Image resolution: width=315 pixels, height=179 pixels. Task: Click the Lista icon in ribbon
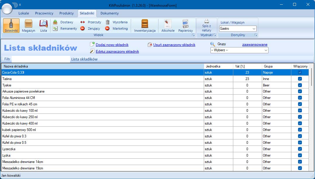(43, 26)
